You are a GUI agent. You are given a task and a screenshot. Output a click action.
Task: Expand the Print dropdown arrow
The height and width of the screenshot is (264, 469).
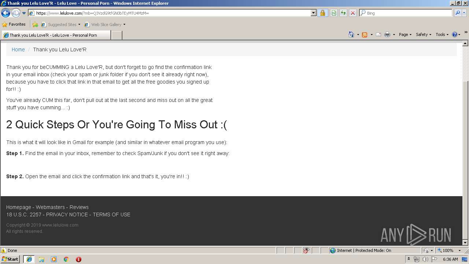394,34
